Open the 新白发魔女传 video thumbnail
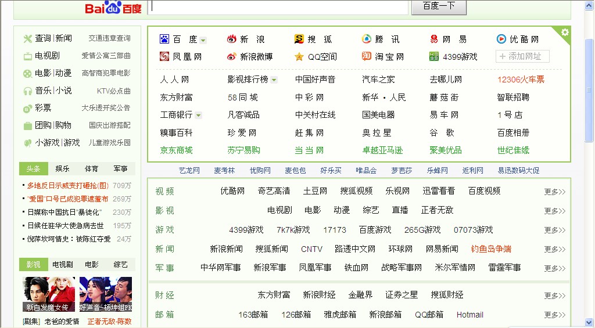595x328 pixels. click(49, 294)
